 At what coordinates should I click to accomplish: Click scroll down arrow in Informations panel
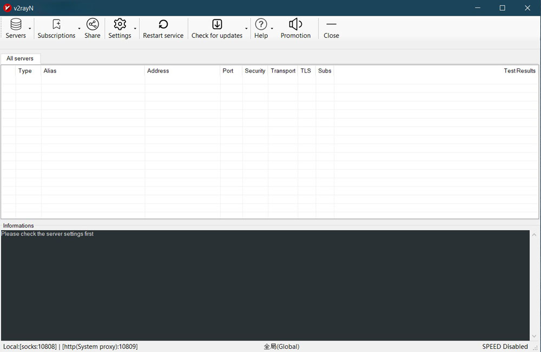[534, 336]
